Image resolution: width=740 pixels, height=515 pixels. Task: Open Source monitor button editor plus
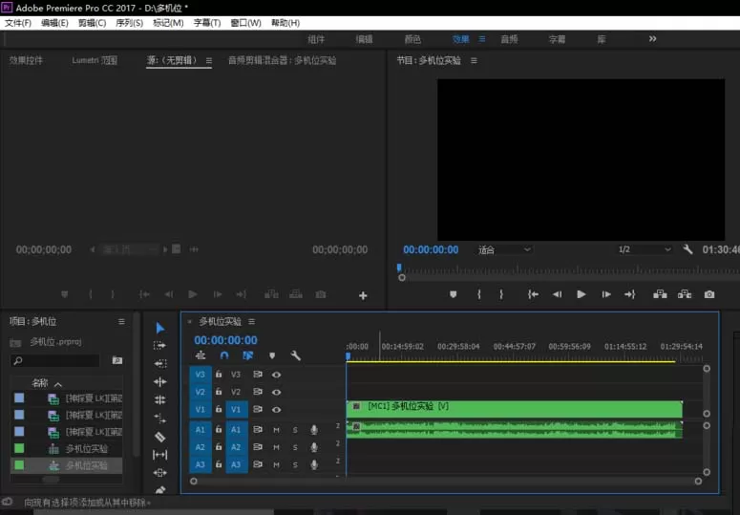point(363,295)
